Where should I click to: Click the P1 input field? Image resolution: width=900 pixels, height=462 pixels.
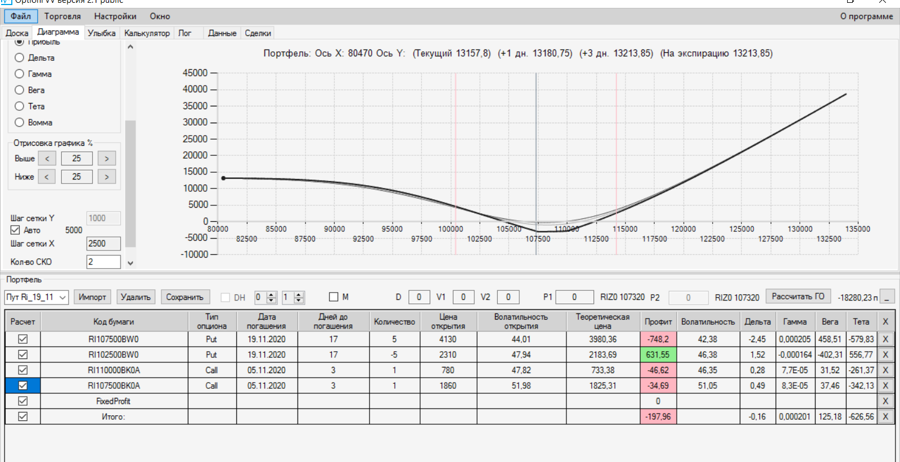pos(574,297)
